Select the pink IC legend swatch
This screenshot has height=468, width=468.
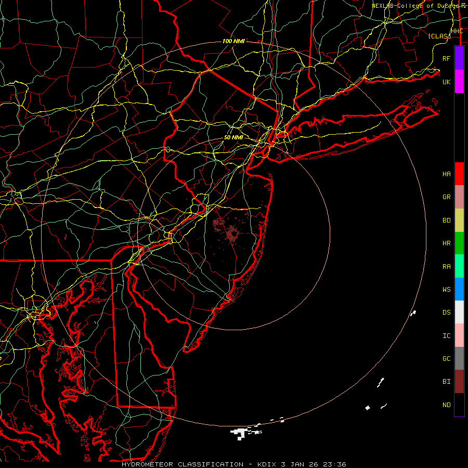pos(459,335)
